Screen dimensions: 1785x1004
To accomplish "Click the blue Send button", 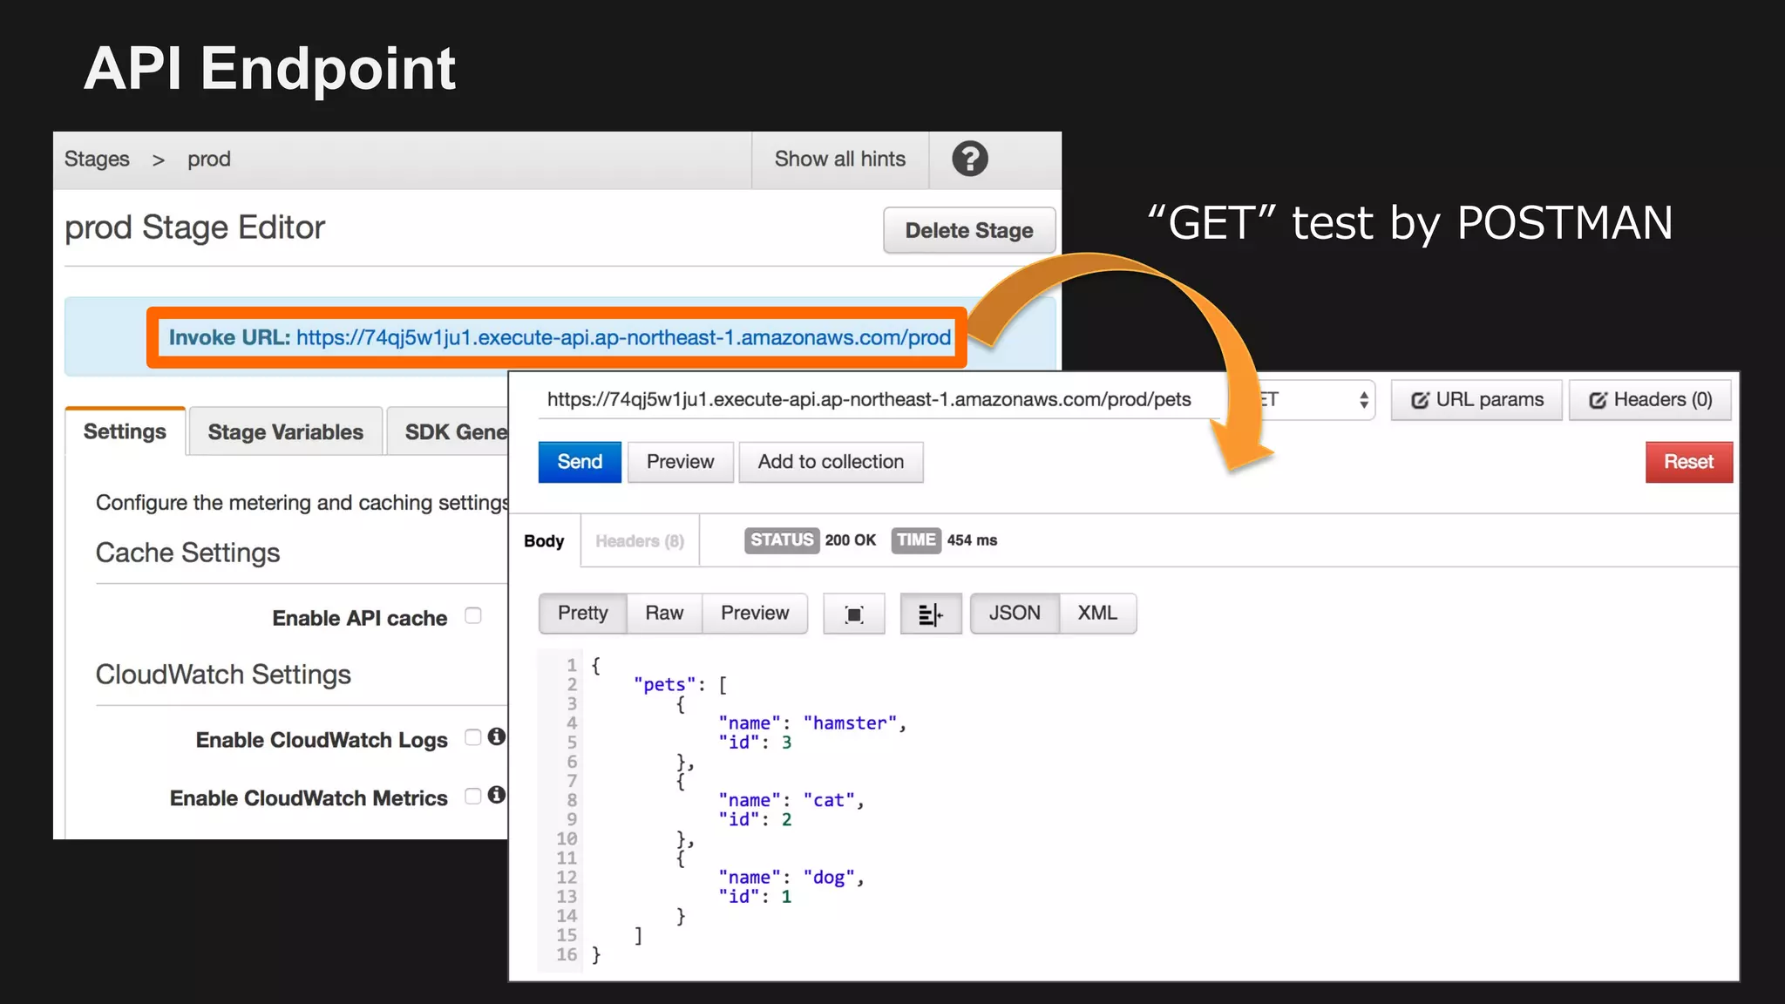I will pyautogui.click(x=580, y=462).
